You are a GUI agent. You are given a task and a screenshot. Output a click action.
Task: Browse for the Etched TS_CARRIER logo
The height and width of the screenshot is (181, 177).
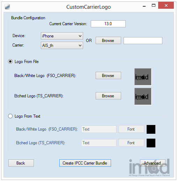pos(108,96)
